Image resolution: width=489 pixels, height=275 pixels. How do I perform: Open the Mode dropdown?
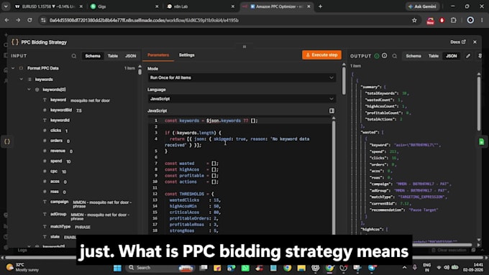(x=242, y=78)
